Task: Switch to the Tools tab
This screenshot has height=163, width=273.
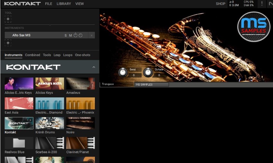Action: point(47,55)
